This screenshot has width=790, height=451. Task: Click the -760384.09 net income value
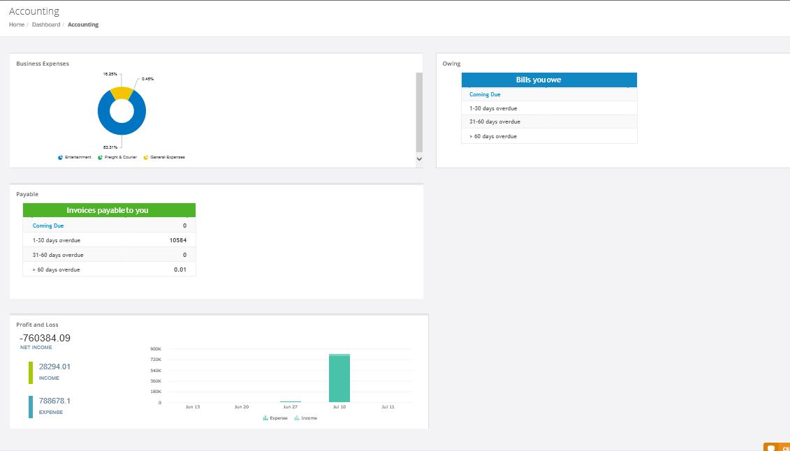tap(45, 338)
